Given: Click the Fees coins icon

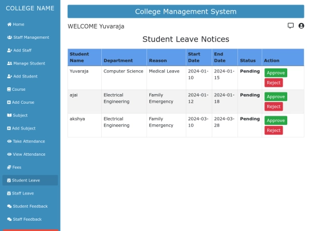Looking at the screenshot, I should point(9,167).
